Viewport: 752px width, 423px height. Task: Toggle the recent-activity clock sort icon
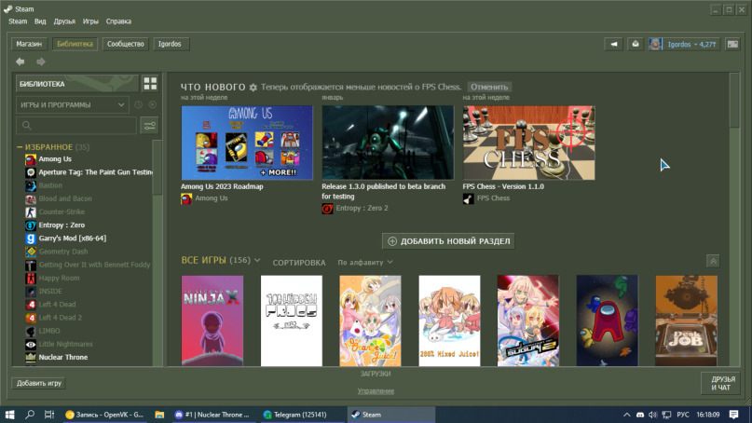[138, 105]
